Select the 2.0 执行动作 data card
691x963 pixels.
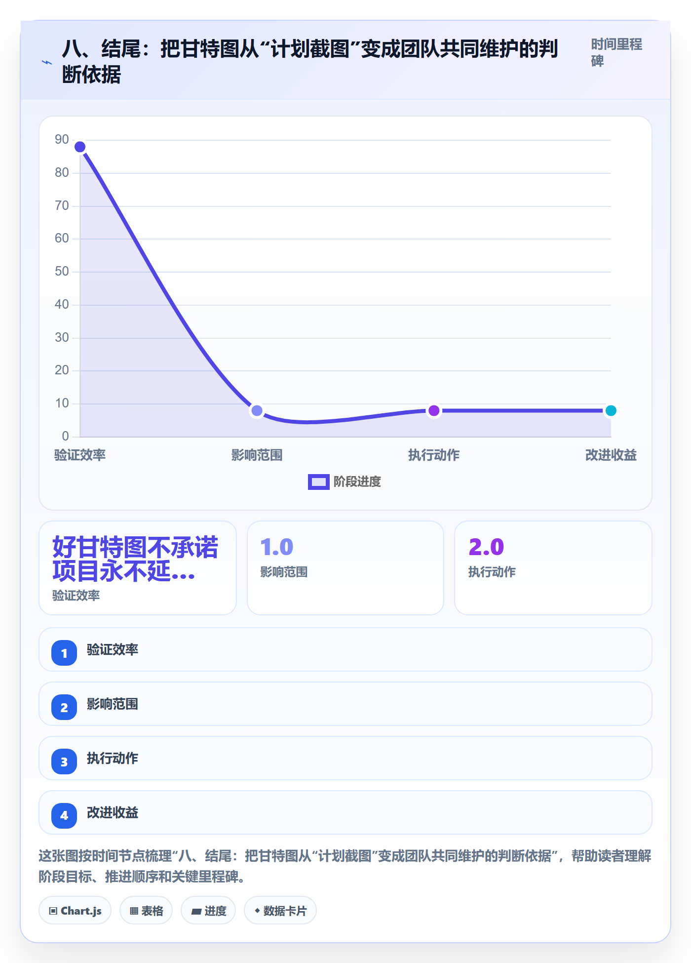(553, 568)
